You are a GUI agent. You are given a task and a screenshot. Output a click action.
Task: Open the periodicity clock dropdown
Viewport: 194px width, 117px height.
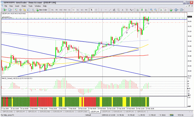[x=176, y=10]
